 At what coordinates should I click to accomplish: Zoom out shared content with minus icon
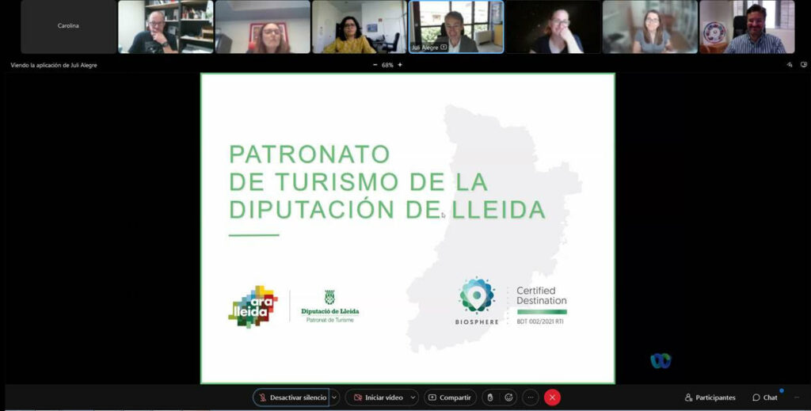pyautogui.click(x=375, y=65)
